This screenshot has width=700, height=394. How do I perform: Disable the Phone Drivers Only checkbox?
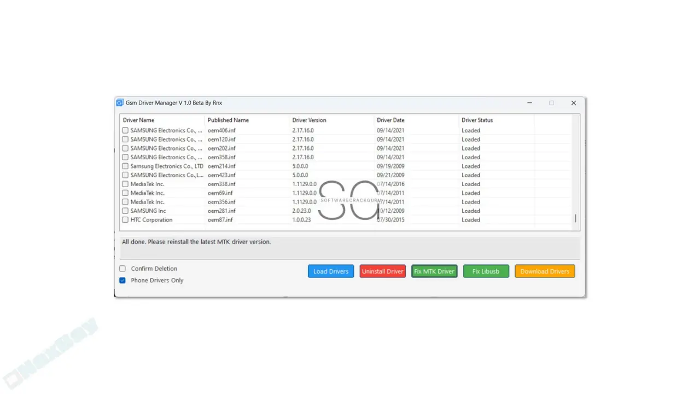point(122,280)
